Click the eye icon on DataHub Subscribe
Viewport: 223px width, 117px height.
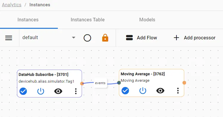coord(58,91)
